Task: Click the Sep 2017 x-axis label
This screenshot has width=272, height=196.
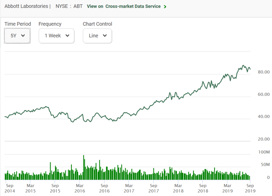Action: (153, 188)
